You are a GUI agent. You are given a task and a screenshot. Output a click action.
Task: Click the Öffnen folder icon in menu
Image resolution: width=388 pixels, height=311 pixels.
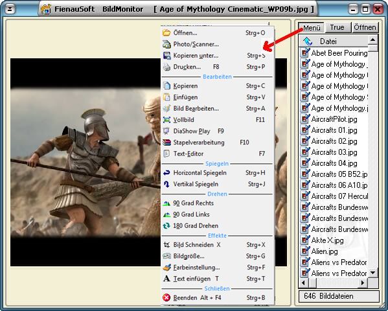pyautogui.click(x=166, y=32)
